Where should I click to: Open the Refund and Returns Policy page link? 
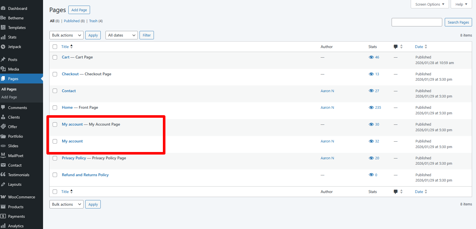[x=85, y=175]
